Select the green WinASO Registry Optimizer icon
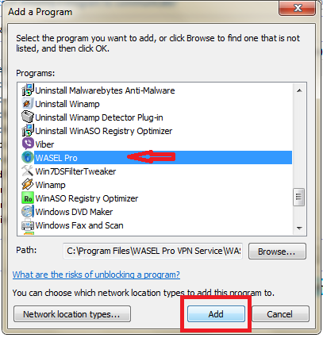Viewport: 323px width, 338px height. [28, 198]
